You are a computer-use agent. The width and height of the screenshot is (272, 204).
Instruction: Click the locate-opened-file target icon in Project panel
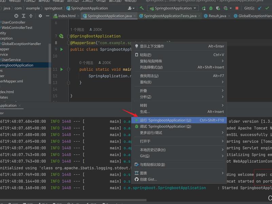click(16, 16)
